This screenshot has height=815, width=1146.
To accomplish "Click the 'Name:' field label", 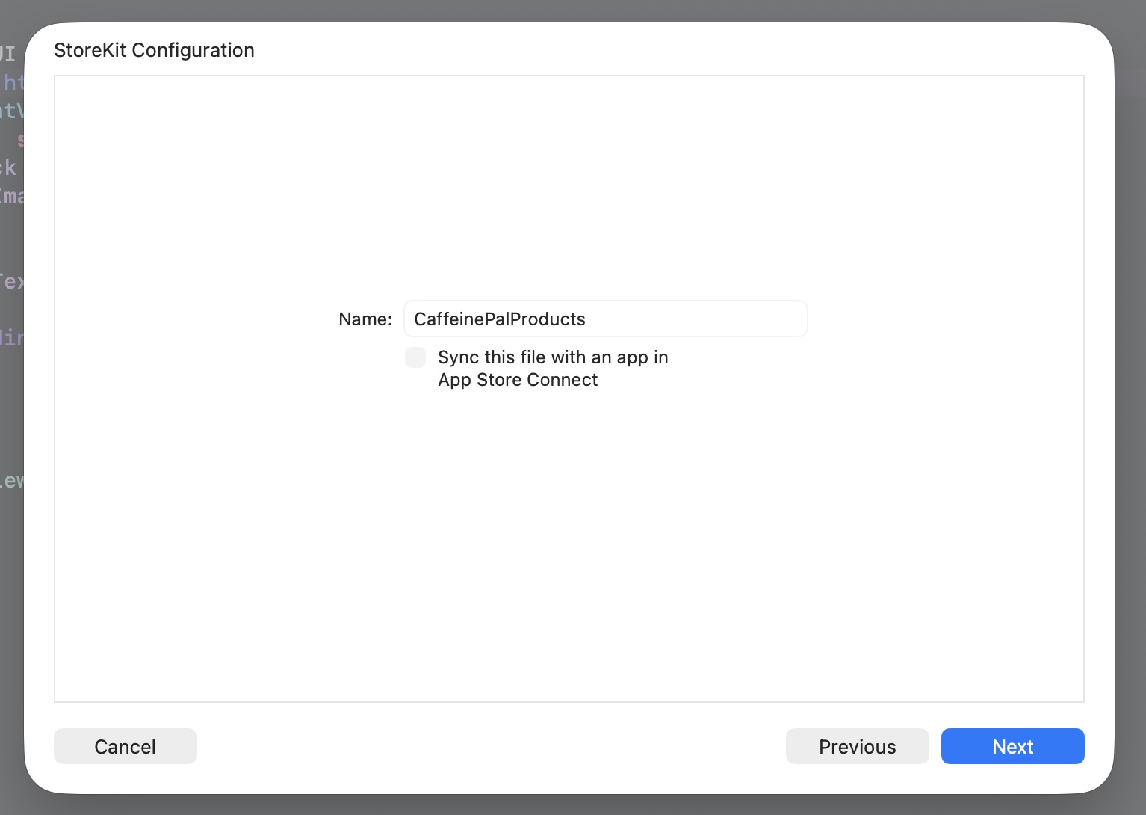I will pos(365,319).
